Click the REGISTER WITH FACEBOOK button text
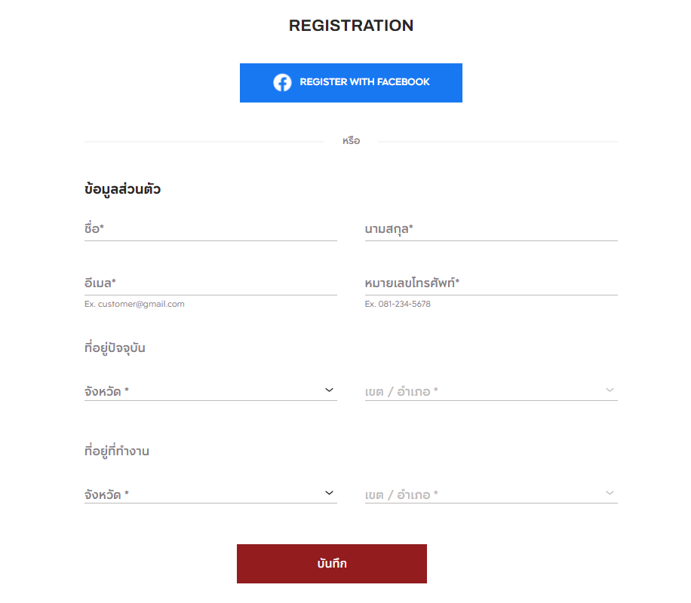Viewport: 691px width, 603px height. pos(364,82)
